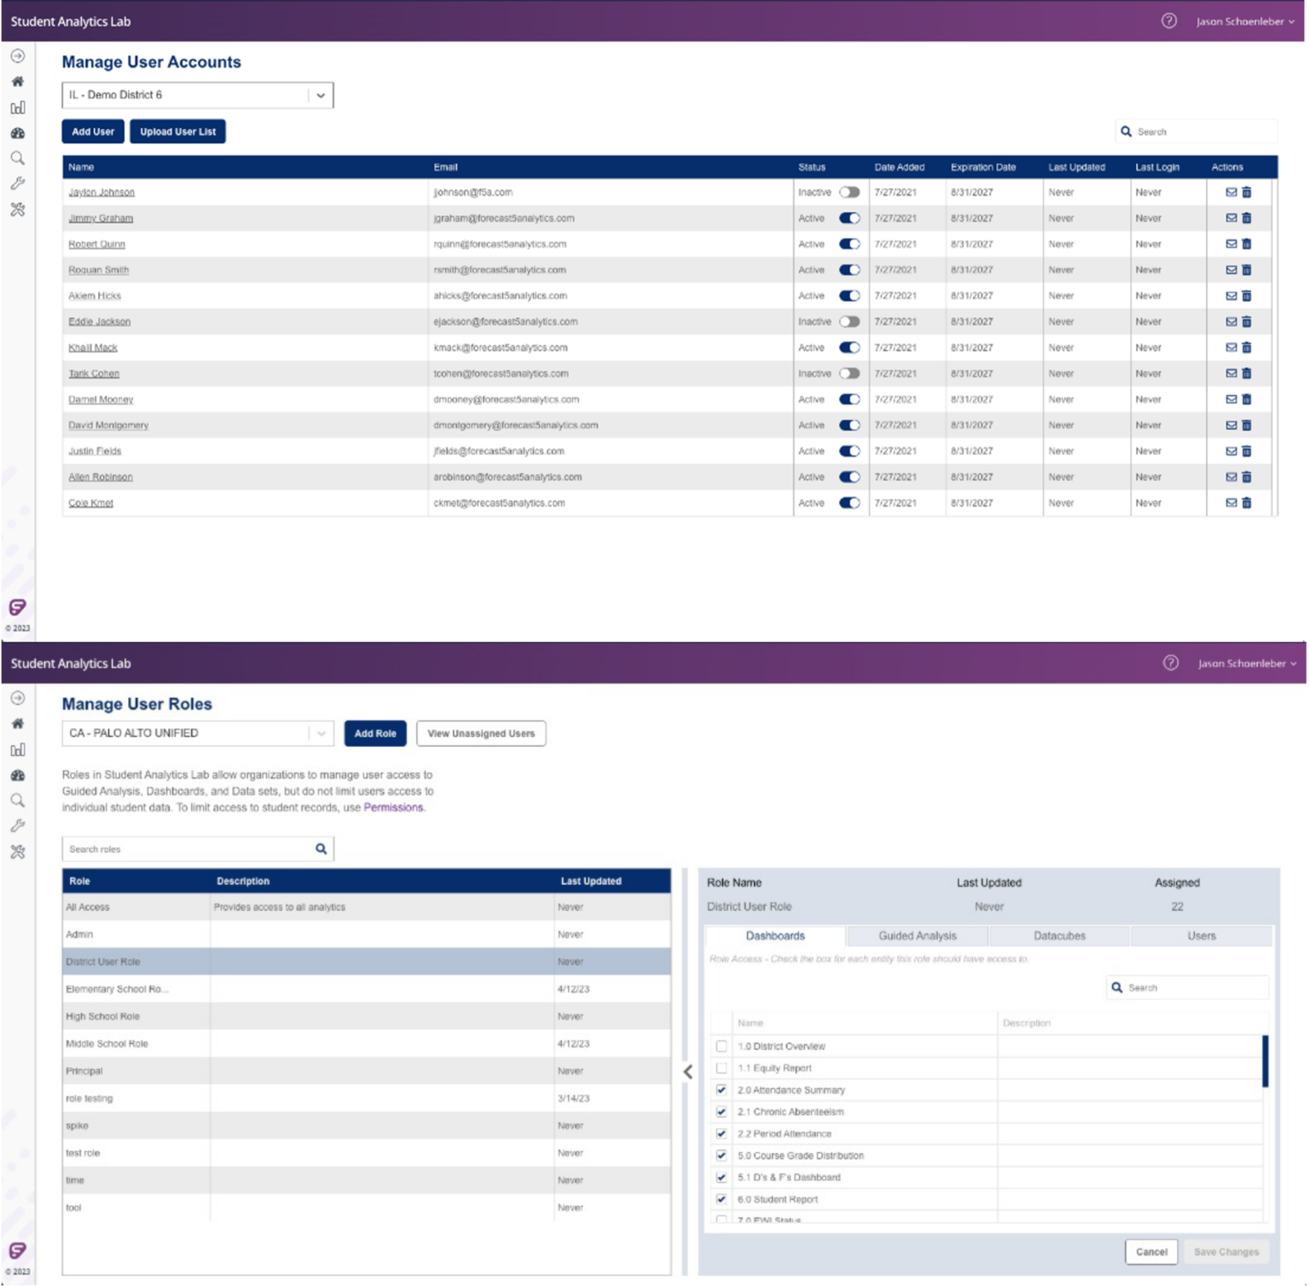
Task: Click the dashboards list vertical scrollbar
Action: (1265, 1062)
